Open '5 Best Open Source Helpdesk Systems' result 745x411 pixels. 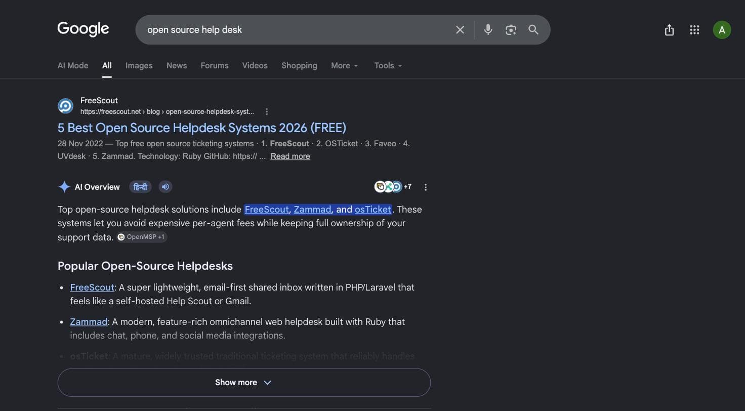(202, 128)
